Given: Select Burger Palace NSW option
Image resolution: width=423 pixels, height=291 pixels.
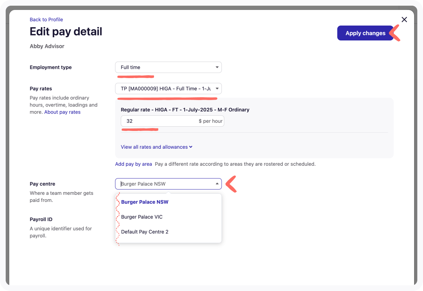Looking at the screenshot, I should tap(145, 202).
